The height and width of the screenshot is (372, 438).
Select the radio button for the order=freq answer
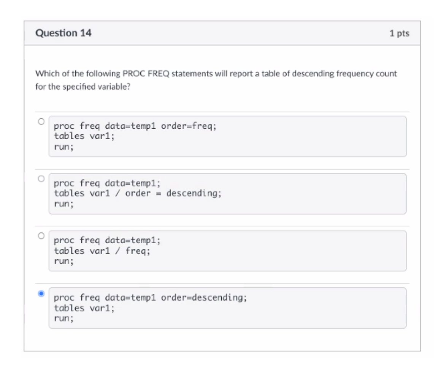pyautogui.click(x=41, y=121)
